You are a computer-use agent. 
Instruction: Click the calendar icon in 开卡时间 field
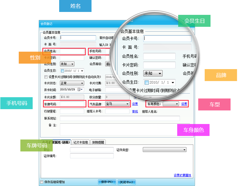click(79, 89)
